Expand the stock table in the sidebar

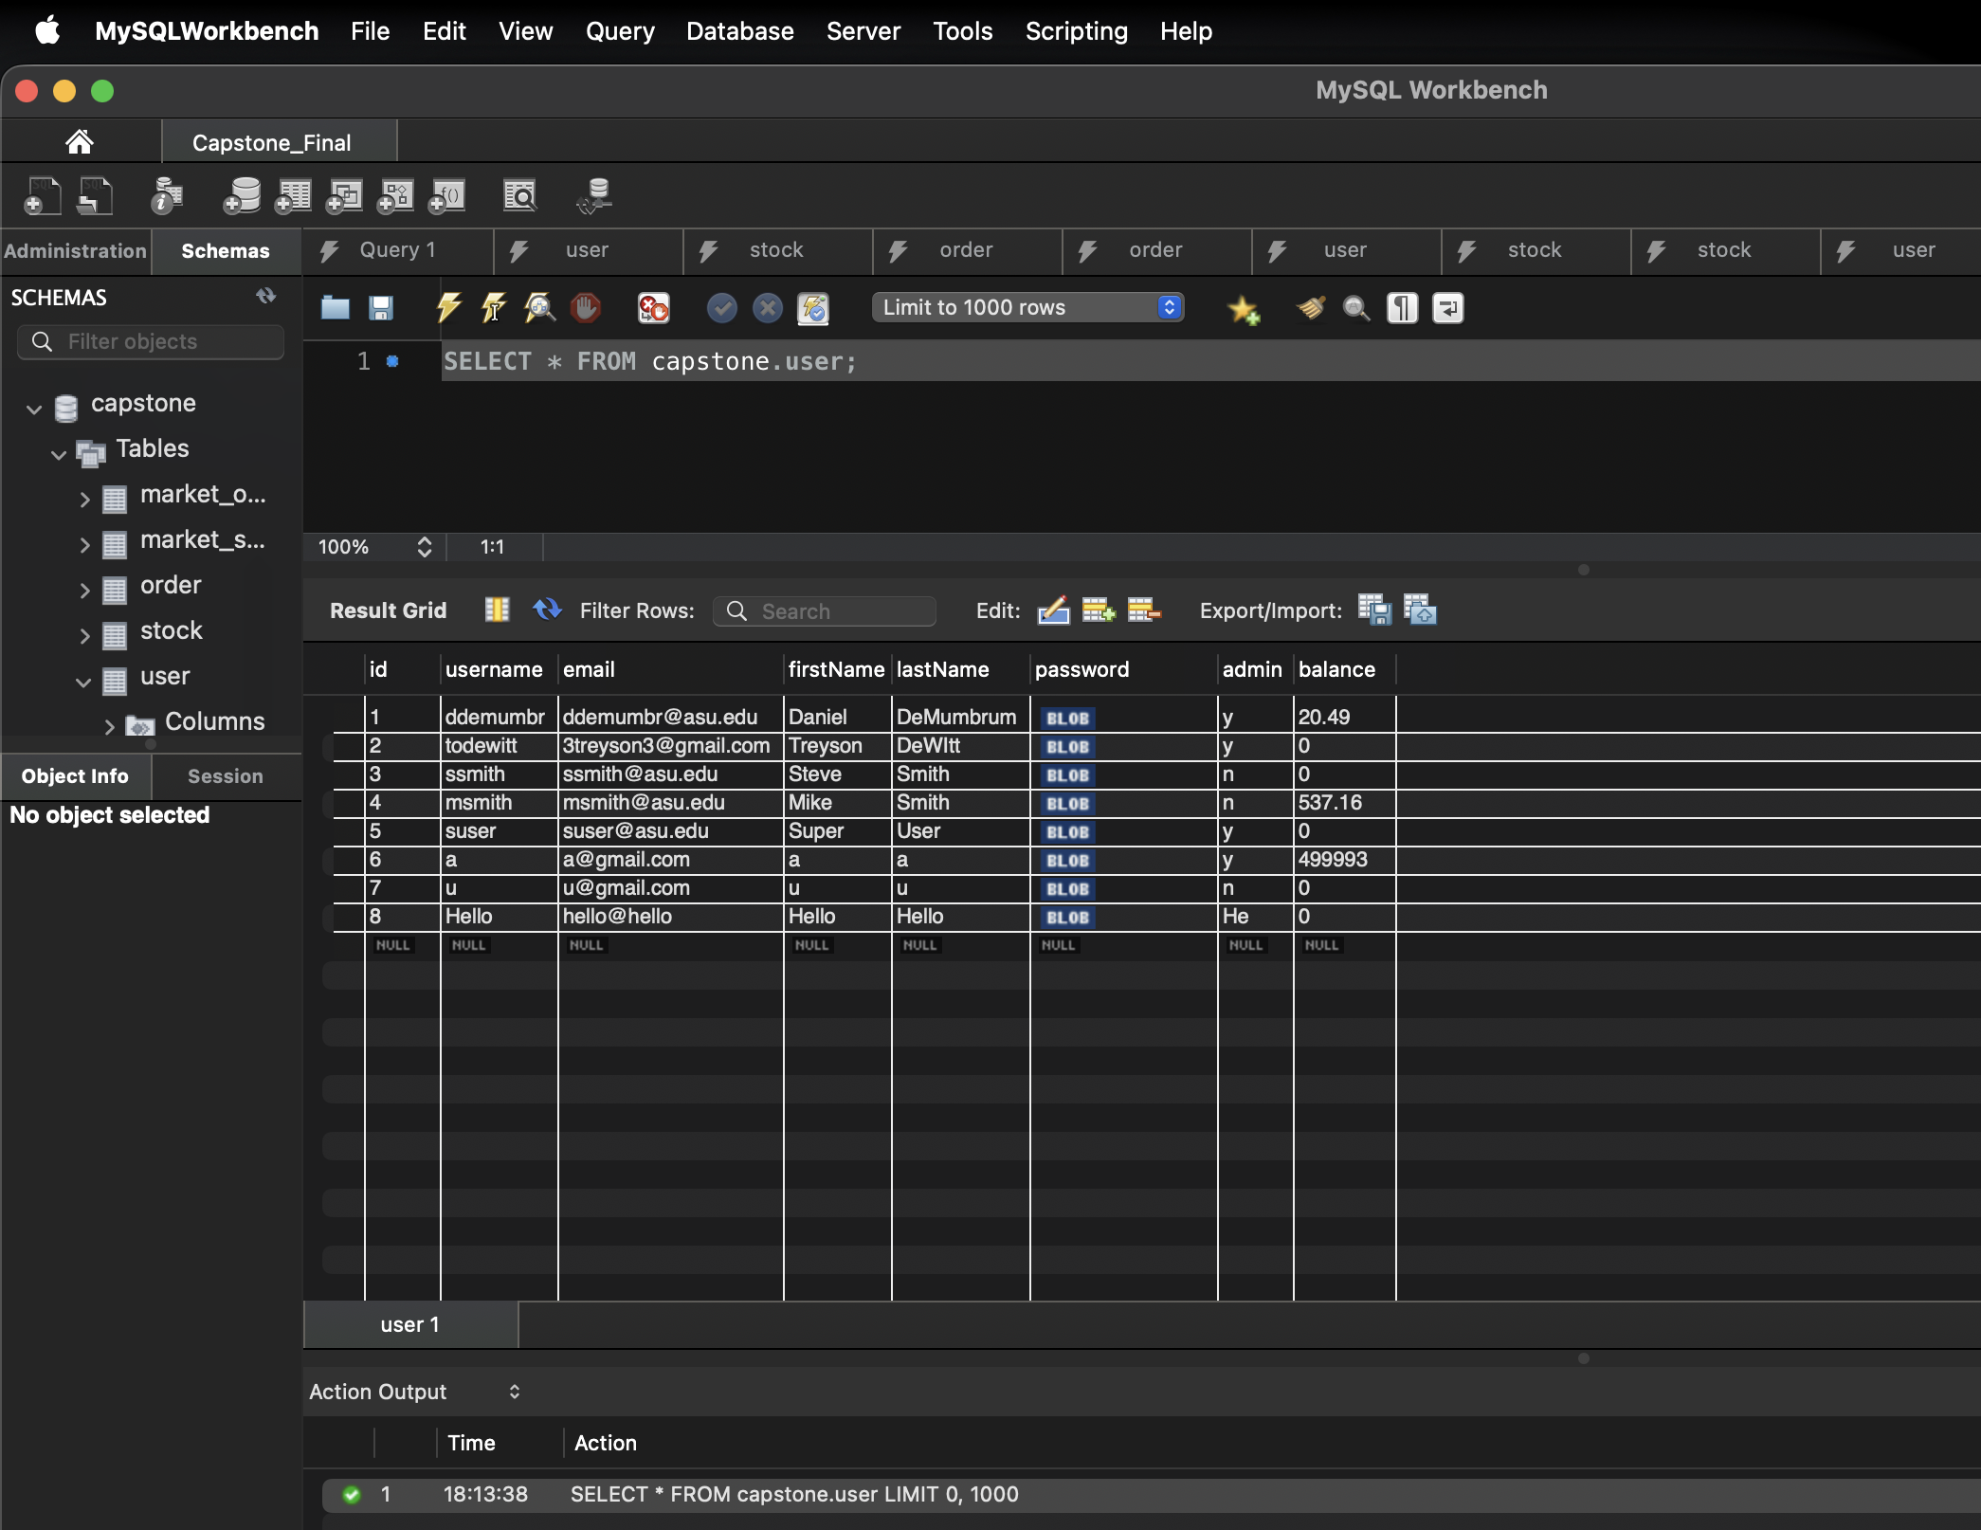click(x=83, y=635)
